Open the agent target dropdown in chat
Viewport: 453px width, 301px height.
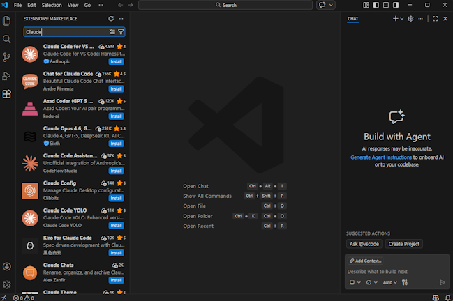tap(355, 282)
